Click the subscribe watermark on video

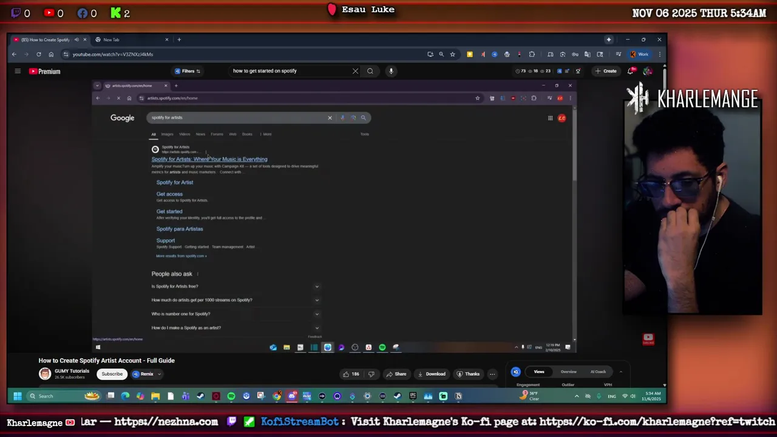648,339
